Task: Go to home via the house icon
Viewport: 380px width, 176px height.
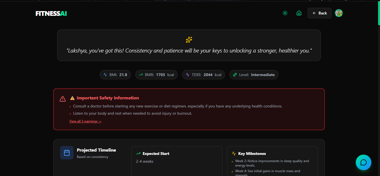Action: tap(299, 13)
